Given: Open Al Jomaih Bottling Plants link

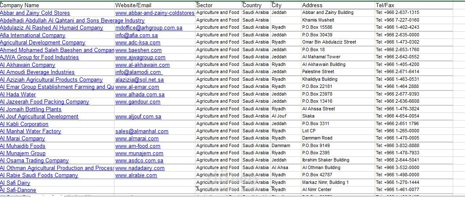Looking at the screenshot, I should tap(31, 109).
